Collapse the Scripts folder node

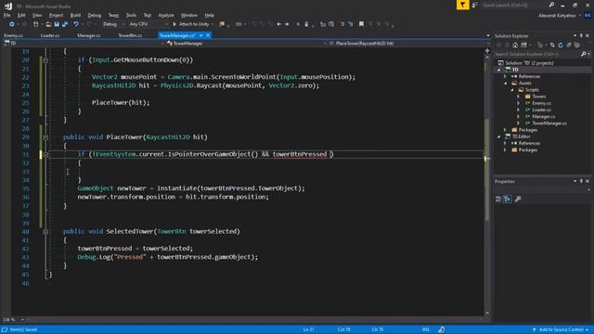point(512,90)
